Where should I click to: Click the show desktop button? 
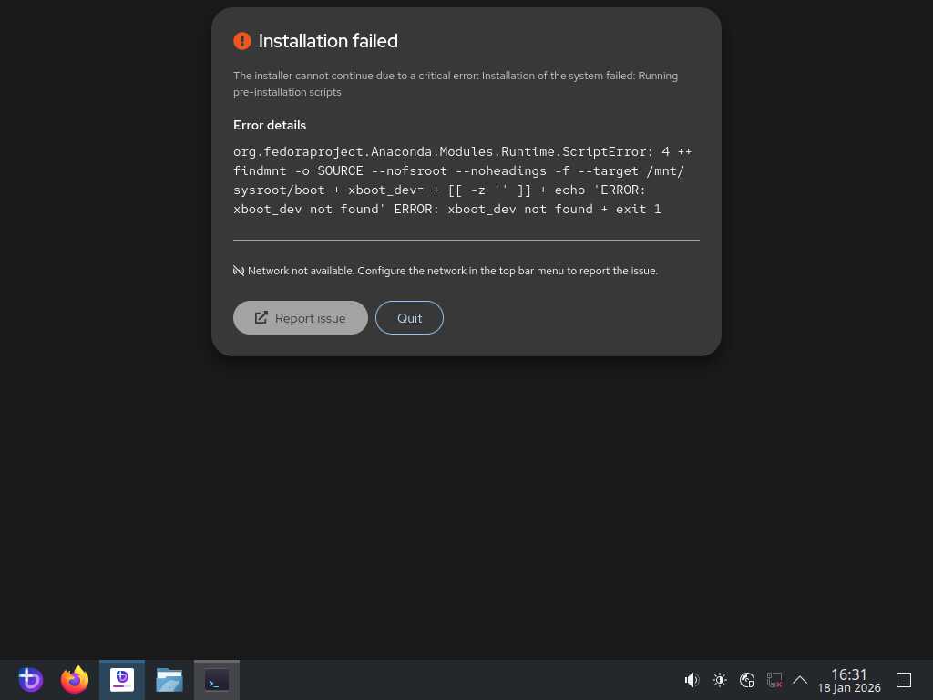click(x=904, y=680)
